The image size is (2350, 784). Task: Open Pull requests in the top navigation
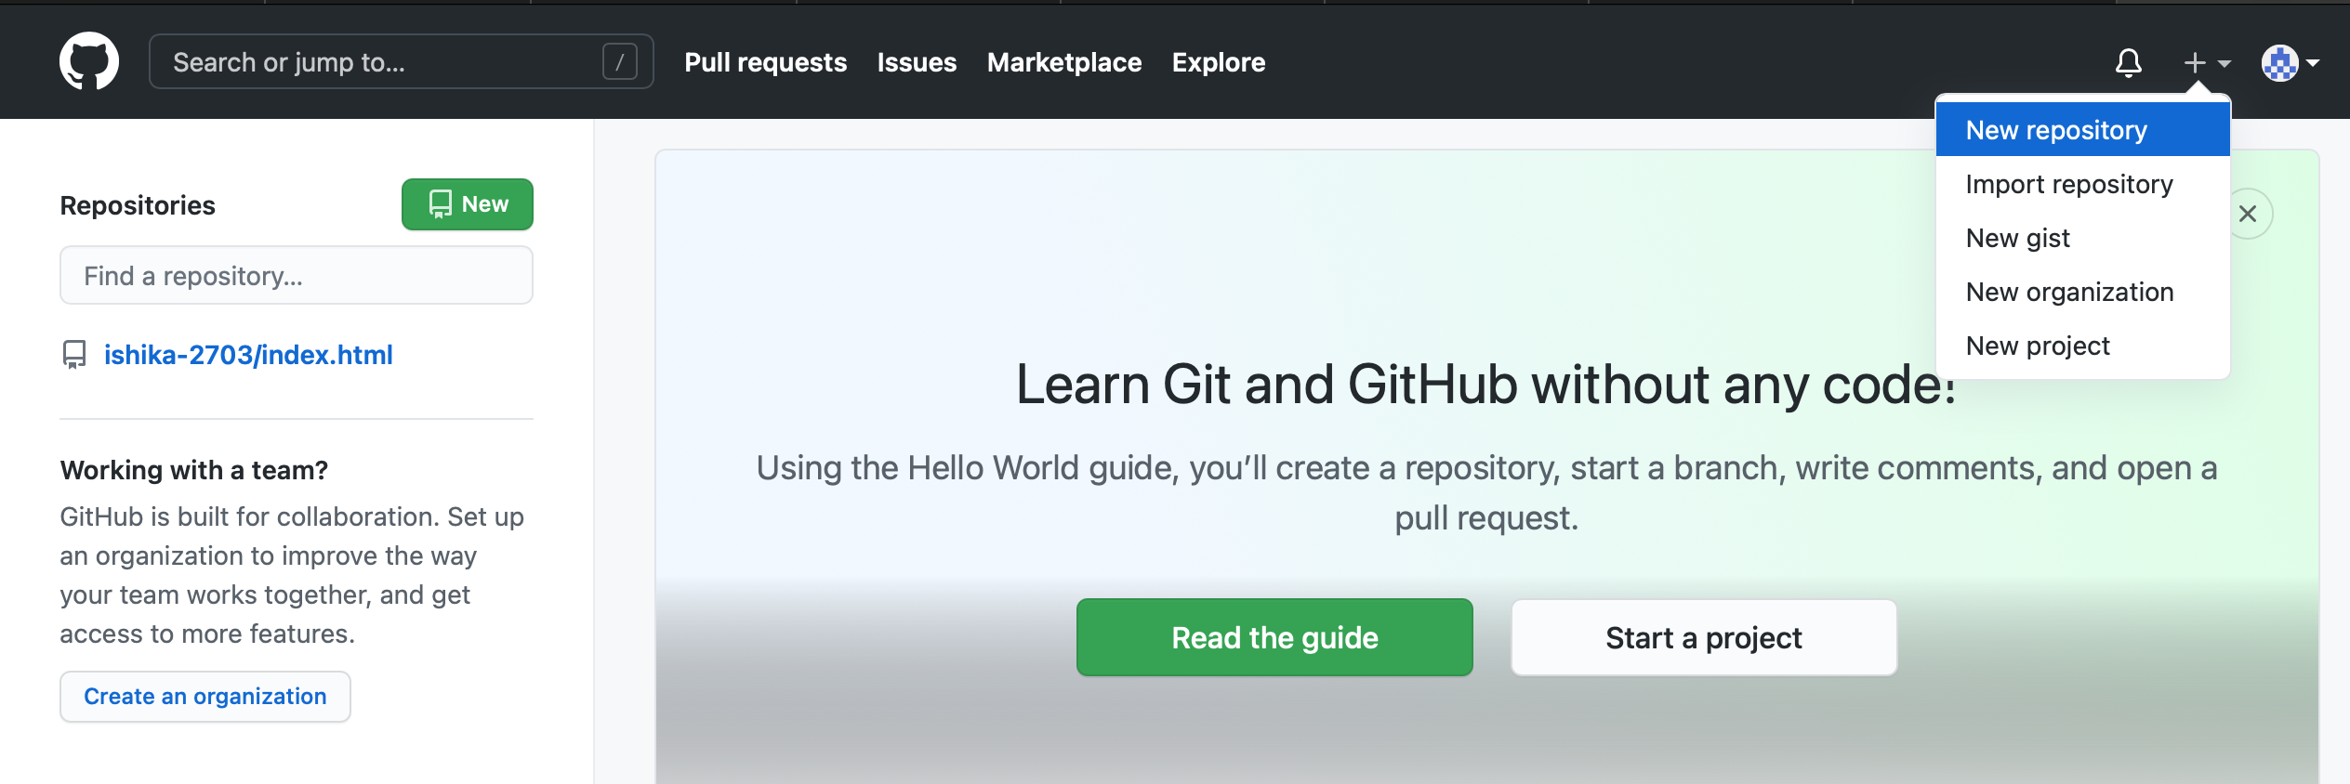click(765, 62)
